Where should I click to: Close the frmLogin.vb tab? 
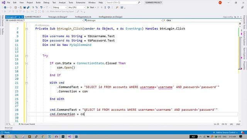22,17
